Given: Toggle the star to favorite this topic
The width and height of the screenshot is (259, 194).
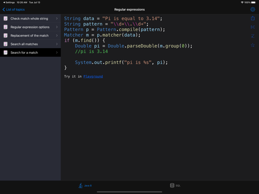Looking at the screenshot, I should click(252, 45).
